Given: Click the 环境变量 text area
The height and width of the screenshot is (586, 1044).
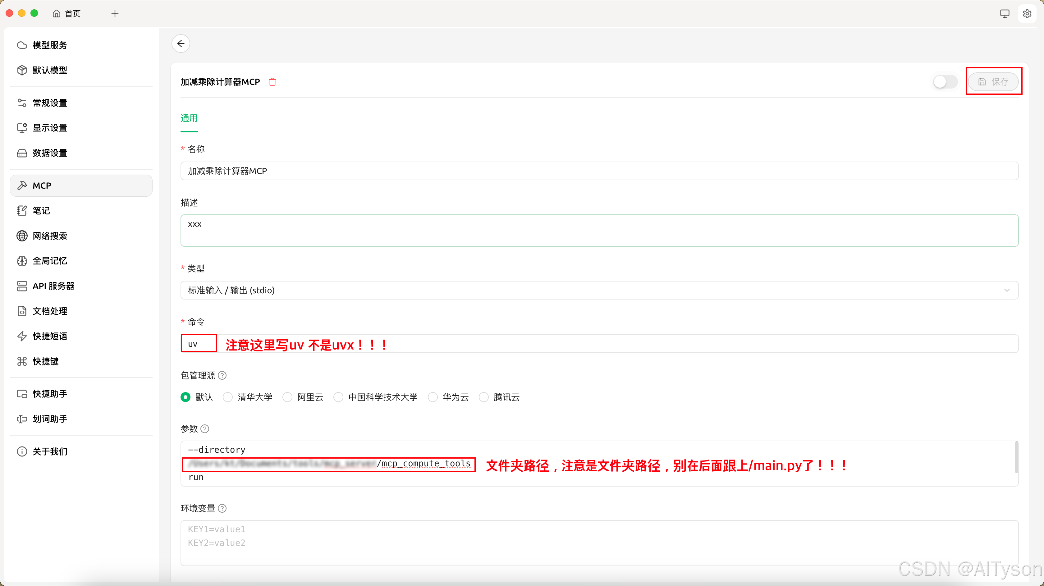Looking at the screenshot, I should point(599,543).
